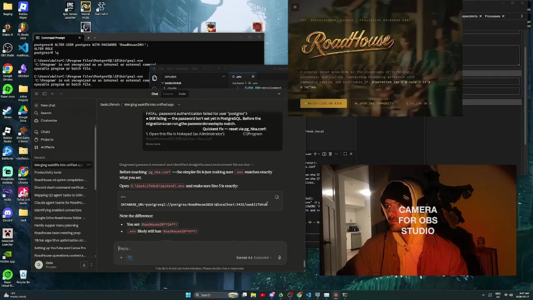Switch to the Code tab
533x300 pixels.
click(182, 94)
